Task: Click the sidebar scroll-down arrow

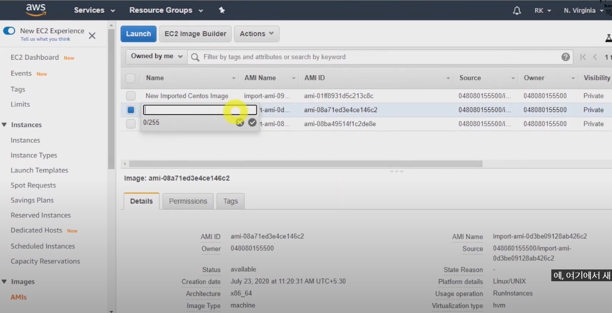Action: (x=111, y=311)
